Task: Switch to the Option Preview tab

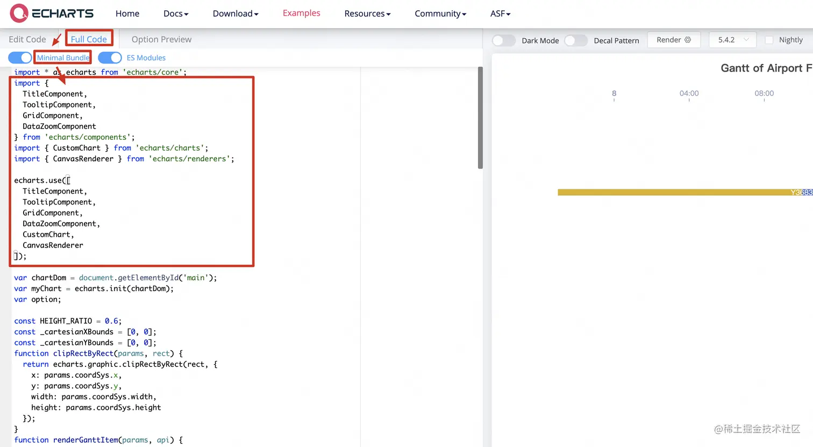Action: click(161, 39)
